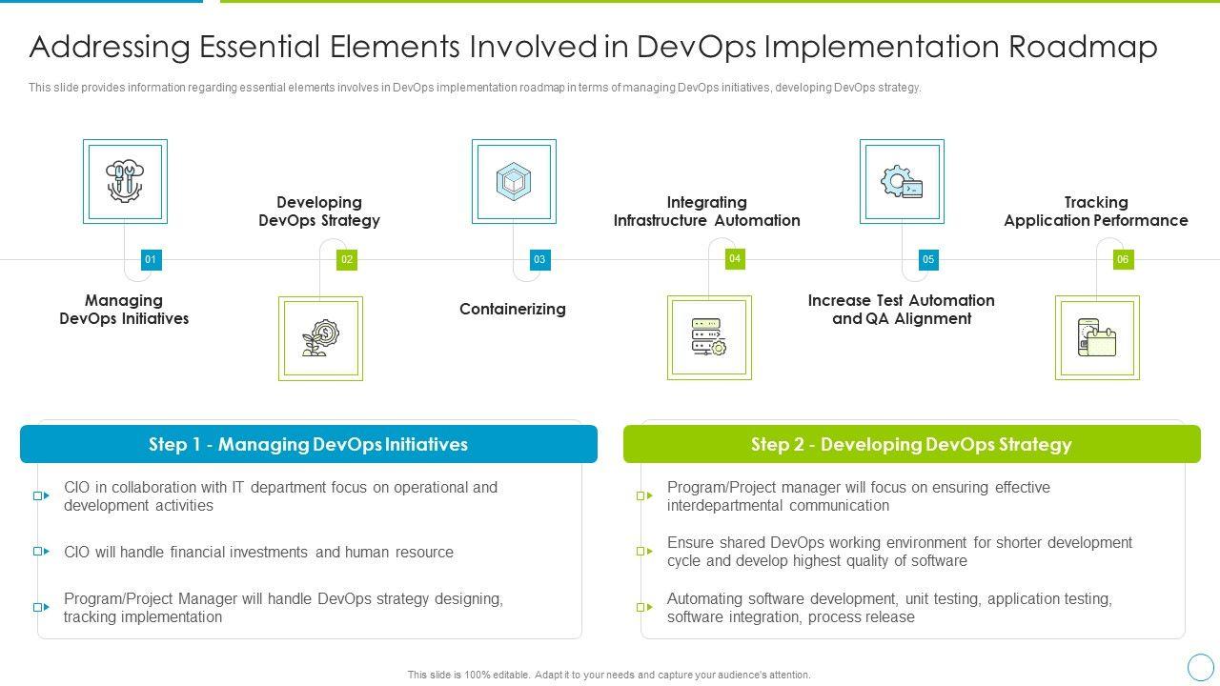Click the slide description subtitle text
The image size is (1220, 686).
click(475, 88)
